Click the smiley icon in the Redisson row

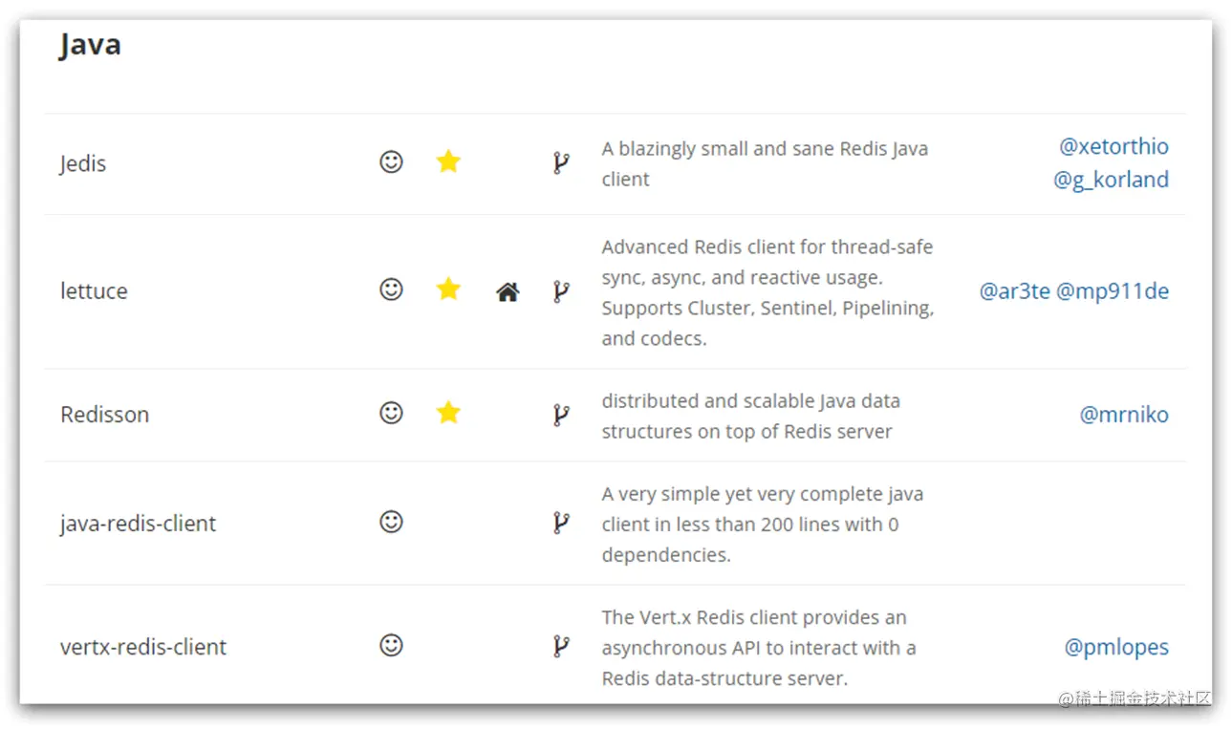pyautogui.click(x=391, y=412)
